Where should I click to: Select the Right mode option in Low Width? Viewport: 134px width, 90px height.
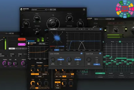pos(61,64)
